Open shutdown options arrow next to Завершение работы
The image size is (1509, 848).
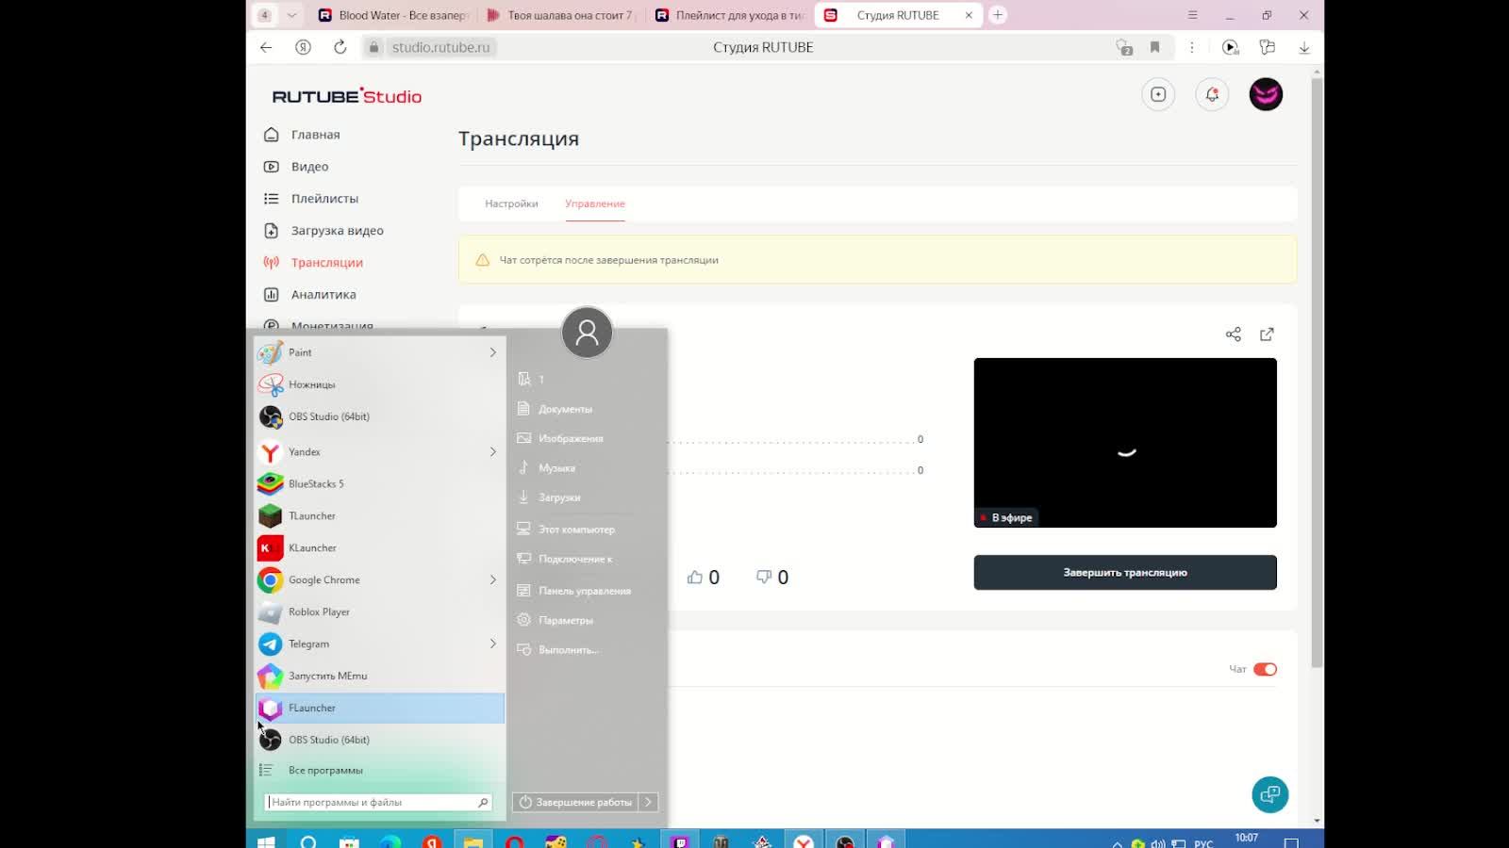click(x=648, y=802)
